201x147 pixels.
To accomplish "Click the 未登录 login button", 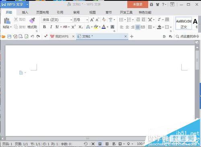I will 137,4.
